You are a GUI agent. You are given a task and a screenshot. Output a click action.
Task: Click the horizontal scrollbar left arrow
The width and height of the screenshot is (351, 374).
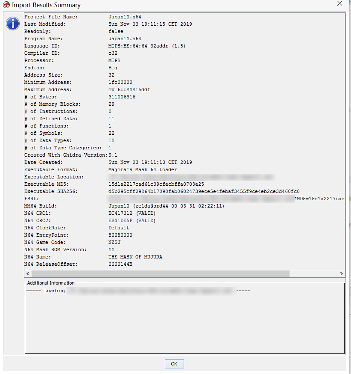click(28, 273)
